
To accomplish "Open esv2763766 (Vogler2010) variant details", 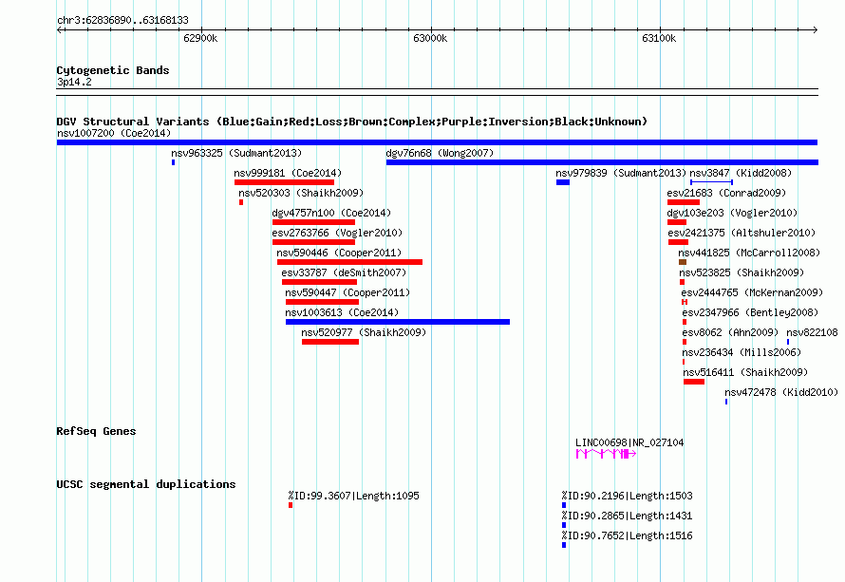I will point(337,233).
